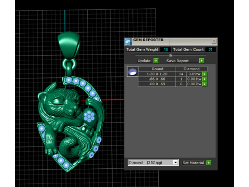The width and height of the screenshot is (249, 187).
Task: Open the Diamond (3.52 spg) material dropdown
Action: [x=153, y=163]
